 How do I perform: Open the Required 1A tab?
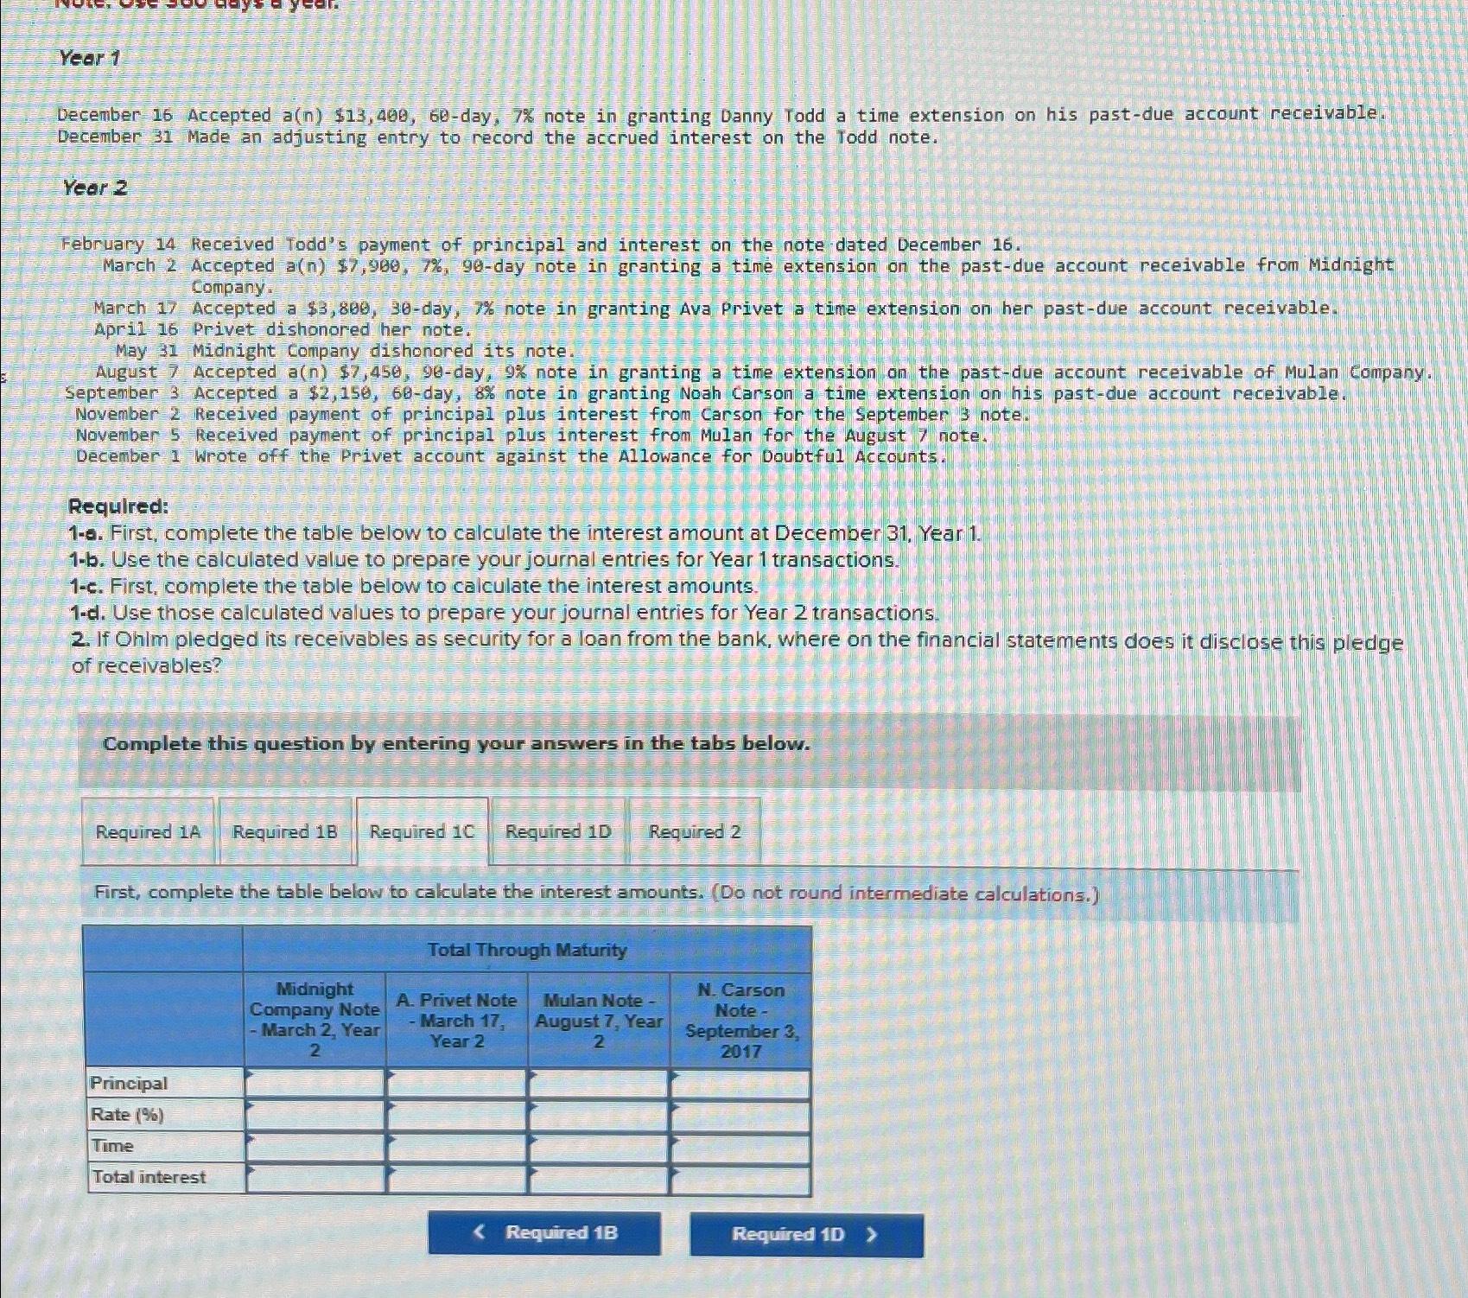pos(148,831)
